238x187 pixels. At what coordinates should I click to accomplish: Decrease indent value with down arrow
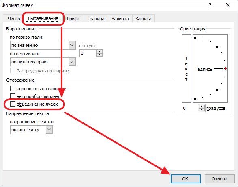pos(99,55)
